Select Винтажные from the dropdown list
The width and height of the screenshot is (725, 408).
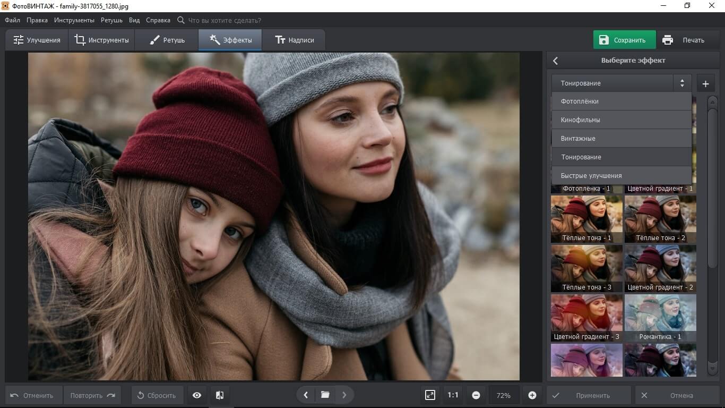point(622,139)
